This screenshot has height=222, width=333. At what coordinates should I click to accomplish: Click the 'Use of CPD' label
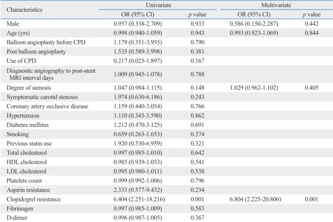21,61
